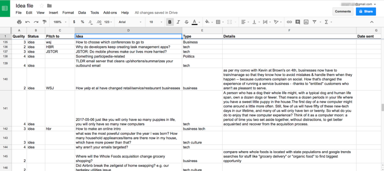The width and height of the screenshot is (384, 171).
Task: Insert a chart
Action: tap(306, 22)
